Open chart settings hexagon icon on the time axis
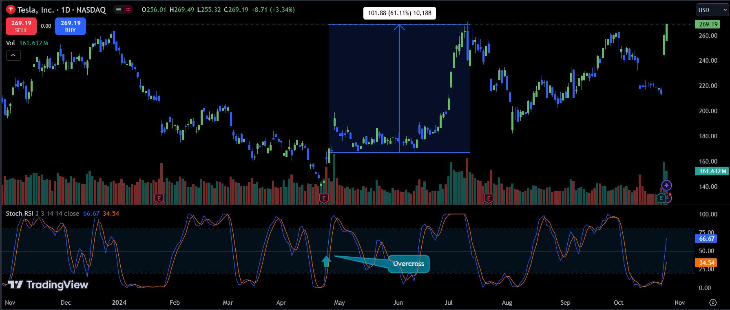The height and width of the screenshot is (310, 730). point(713,303)
